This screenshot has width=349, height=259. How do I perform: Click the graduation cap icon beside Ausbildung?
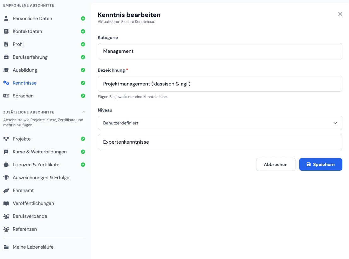coord(6,70)
